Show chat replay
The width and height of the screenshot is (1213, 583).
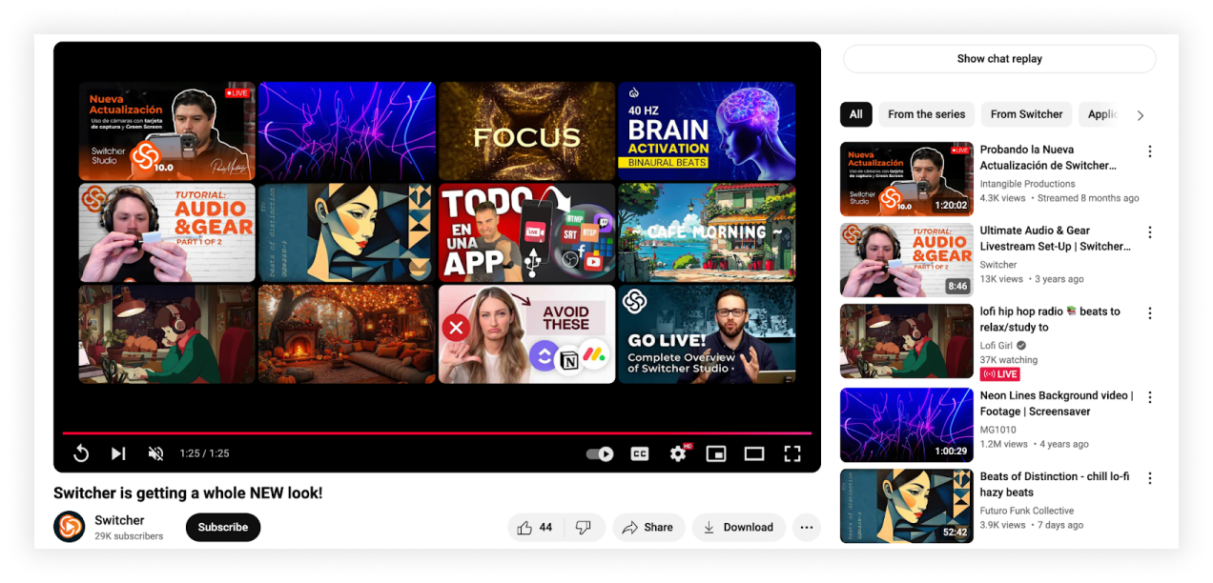click(x=999, y=58)
